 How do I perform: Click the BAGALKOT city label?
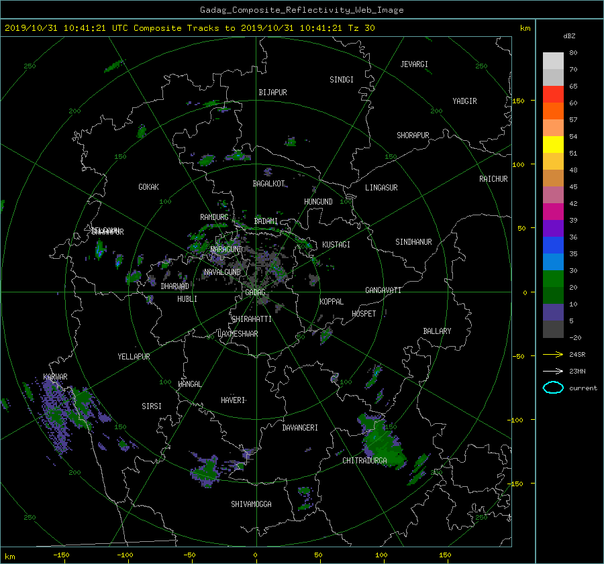(x=268, y=184)
